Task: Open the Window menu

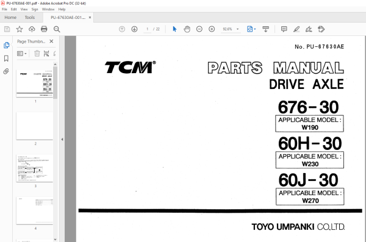Action: coord(48,9)
